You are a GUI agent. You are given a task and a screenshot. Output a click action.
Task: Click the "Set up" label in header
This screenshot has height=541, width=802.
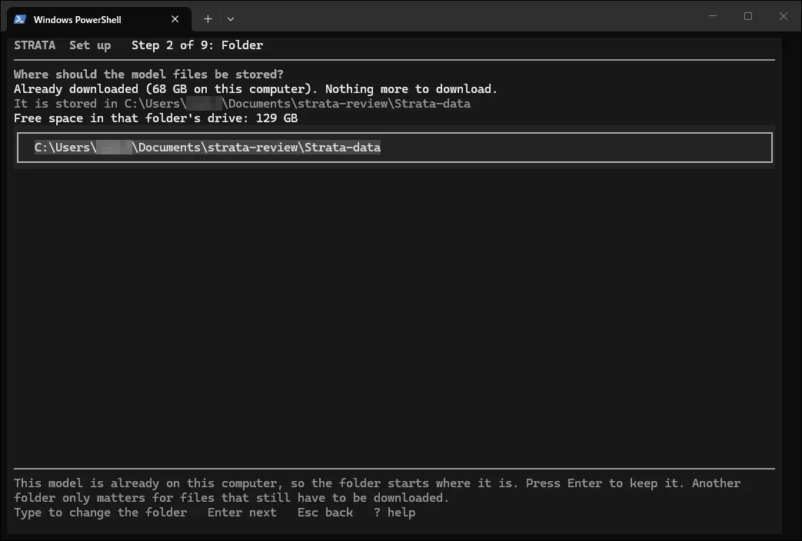90,45
